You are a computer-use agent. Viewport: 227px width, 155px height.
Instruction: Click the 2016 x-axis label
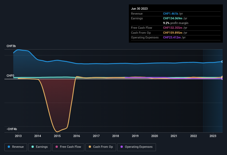pyautogui.click(x=77, y=136)
